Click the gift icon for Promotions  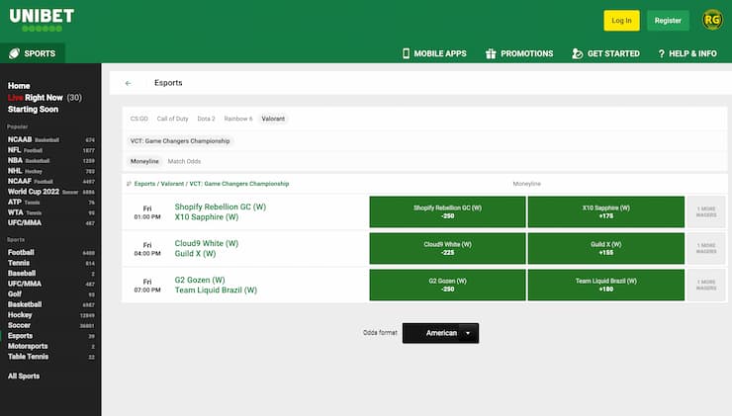tap(491, 53)
